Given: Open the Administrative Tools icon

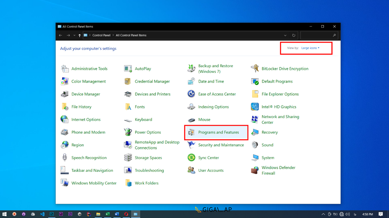Looking at the screenshot, I should [x=65, y=68].
